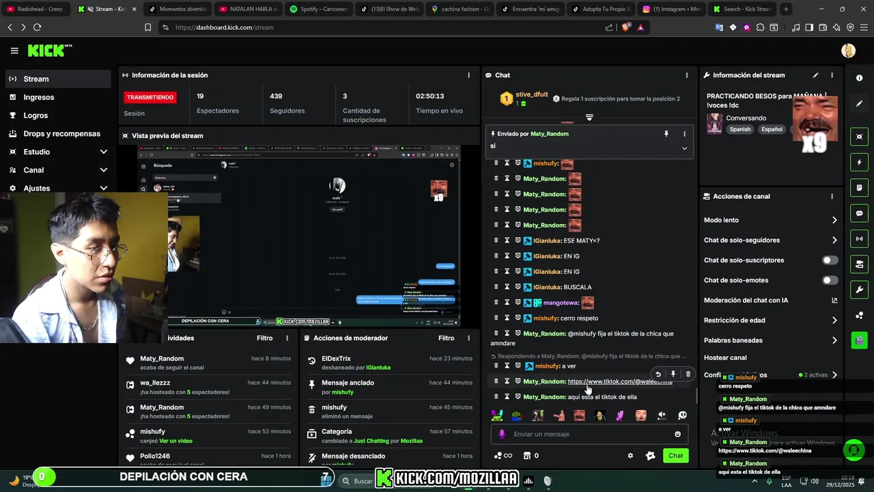The image size is (874, 492).
Task: Click the lightning bolt icon in right sidebar
Action: click(859, 163)
